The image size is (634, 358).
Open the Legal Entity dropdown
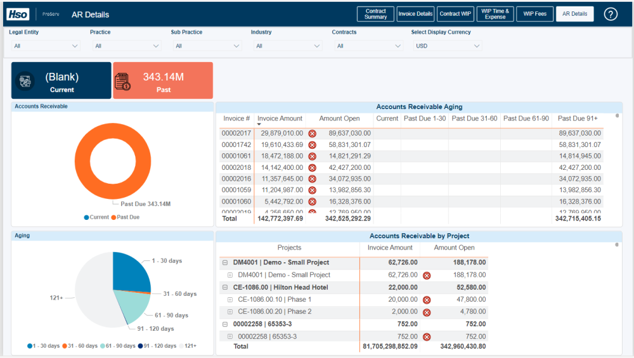tap(46, 46)
